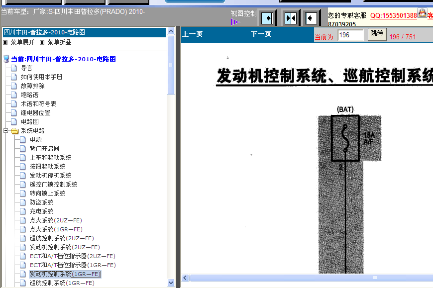This screenshot has height=288, width=433.
Task: Open 电路图 page
Action: (29, 122)
